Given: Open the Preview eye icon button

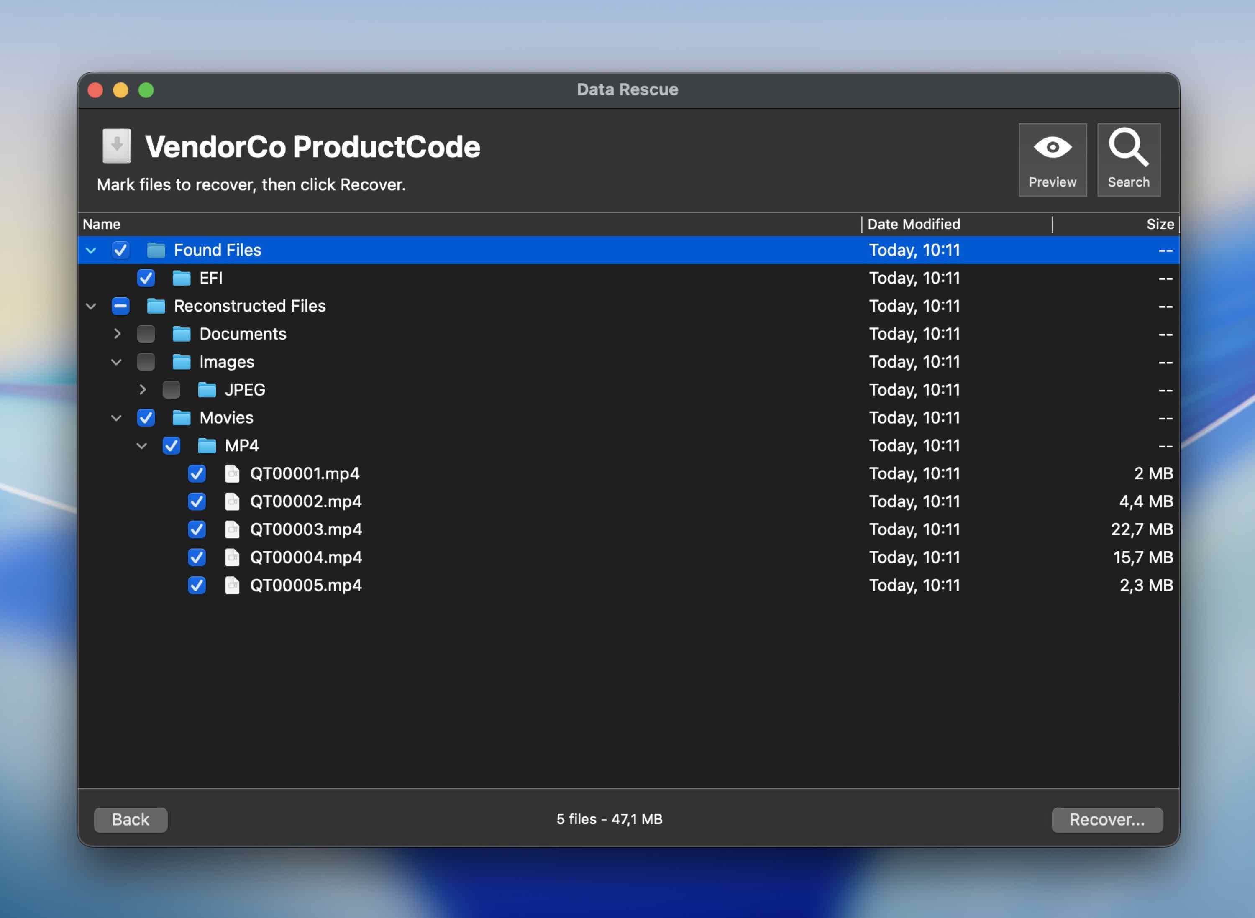Looking at the screenshot, I should [1052, 159].
